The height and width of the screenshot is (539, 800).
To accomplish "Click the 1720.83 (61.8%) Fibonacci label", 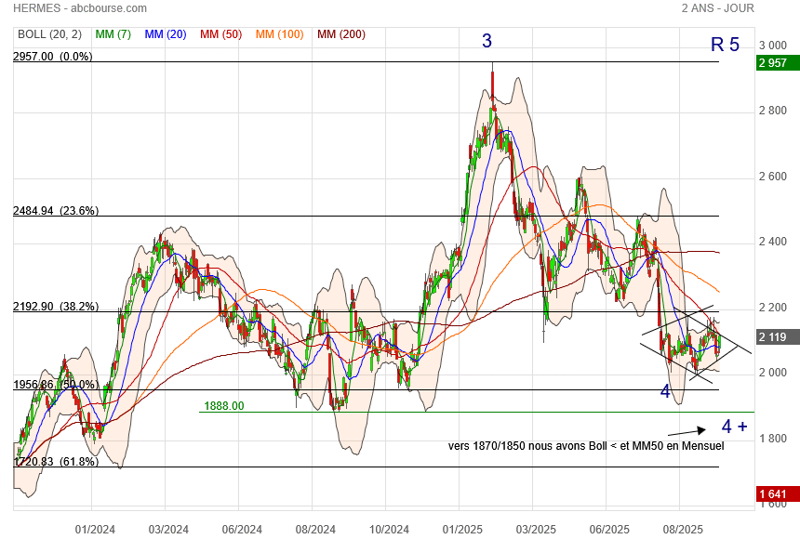I will point(56,462).
